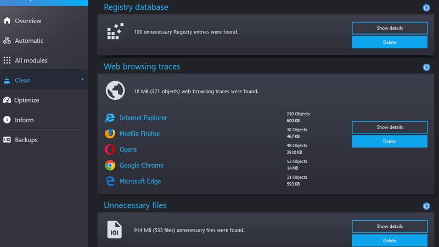439x247 pixels.
Task: Click '18 MB (371 objects) web browsing traces' text
Action: pos(196,91)
